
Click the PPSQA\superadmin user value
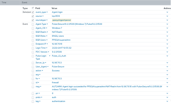coord(61,40)
